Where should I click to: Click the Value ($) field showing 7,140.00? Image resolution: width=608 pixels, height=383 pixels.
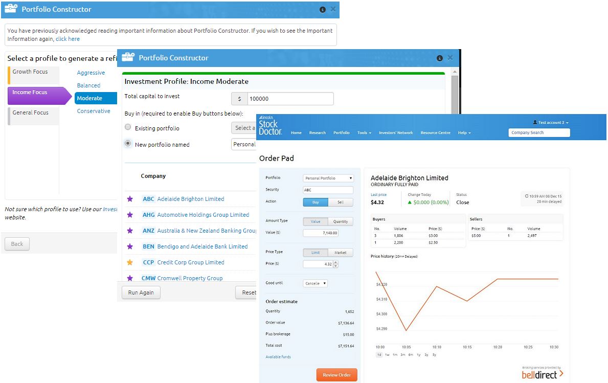coord(321,233)
